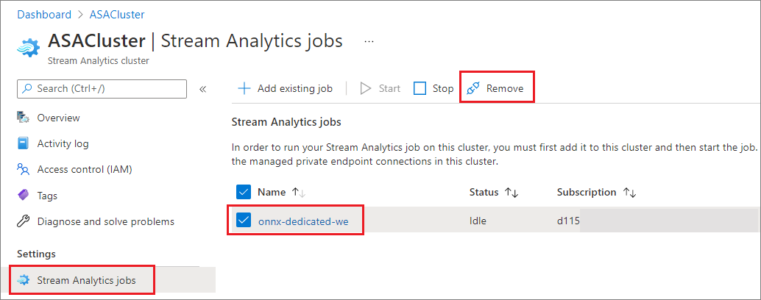Image resolution: width=761 pixels, height=300 pixels.
Task: Sort the jobs by Name column
Action: [x=298, y=193]
